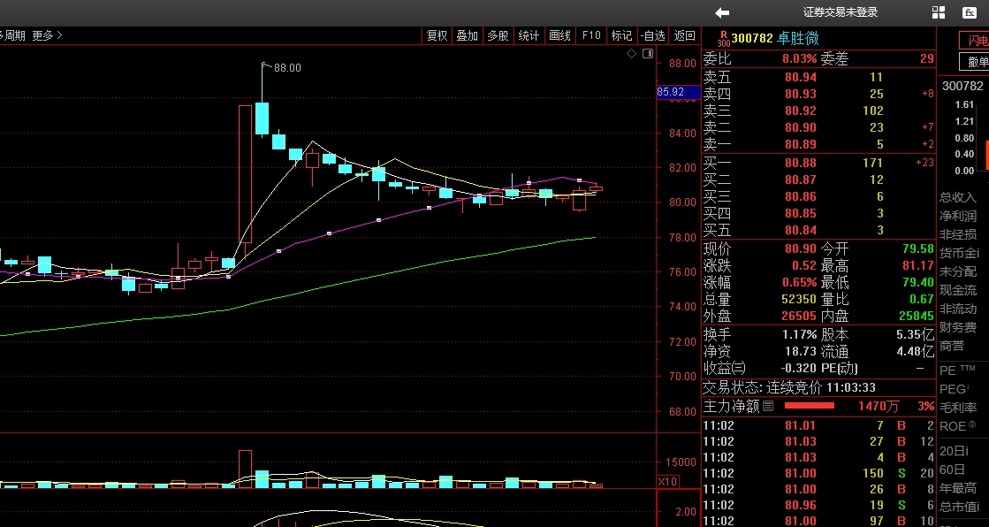Click the 卖三 ask price 80.92
The width and height of the screenshot is (989, 527).
(x=801, y=111)
